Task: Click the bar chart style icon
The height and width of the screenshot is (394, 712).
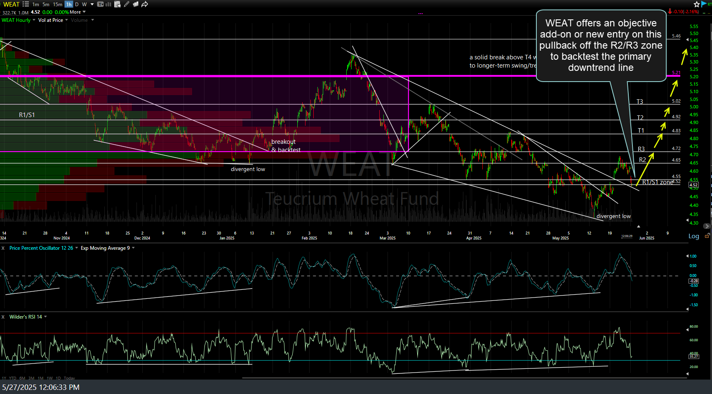Action: tap(108, 4)
